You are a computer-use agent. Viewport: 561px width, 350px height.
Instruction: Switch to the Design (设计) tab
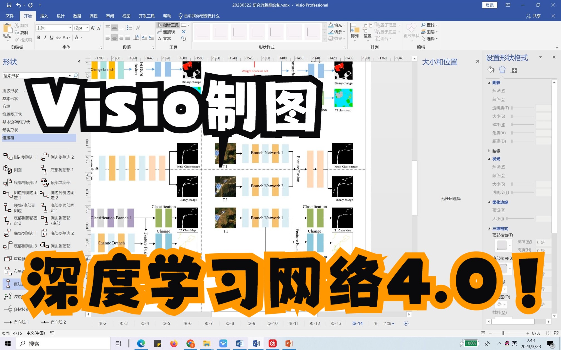[60, 16]
